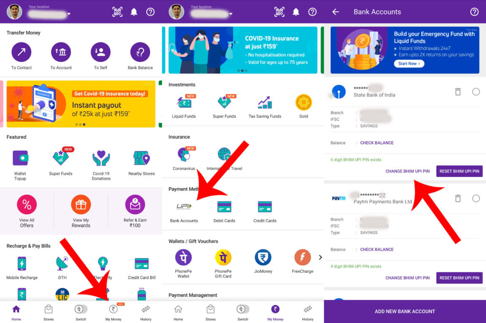Open Gold investment icon

point(303,102)
